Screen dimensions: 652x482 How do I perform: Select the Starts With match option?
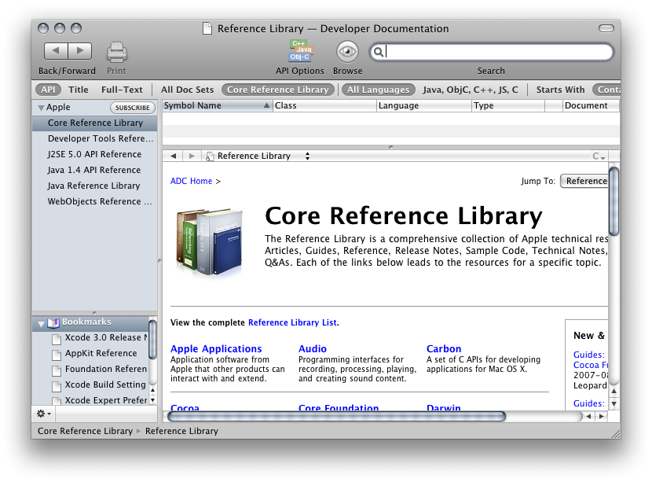click(560, 90)
